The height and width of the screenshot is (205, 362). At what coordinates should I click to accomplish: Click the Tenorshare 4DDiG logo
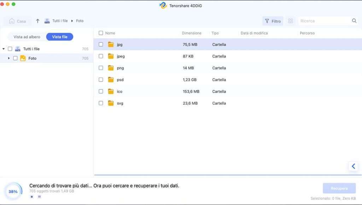tap(163, 6)
